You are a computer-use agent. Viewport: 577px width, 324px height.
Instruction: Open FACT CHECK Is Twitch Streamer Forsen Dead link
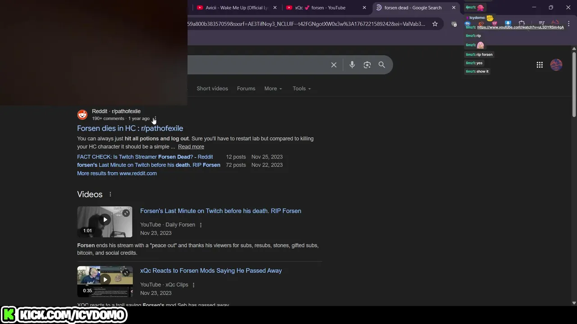[145, 157]
